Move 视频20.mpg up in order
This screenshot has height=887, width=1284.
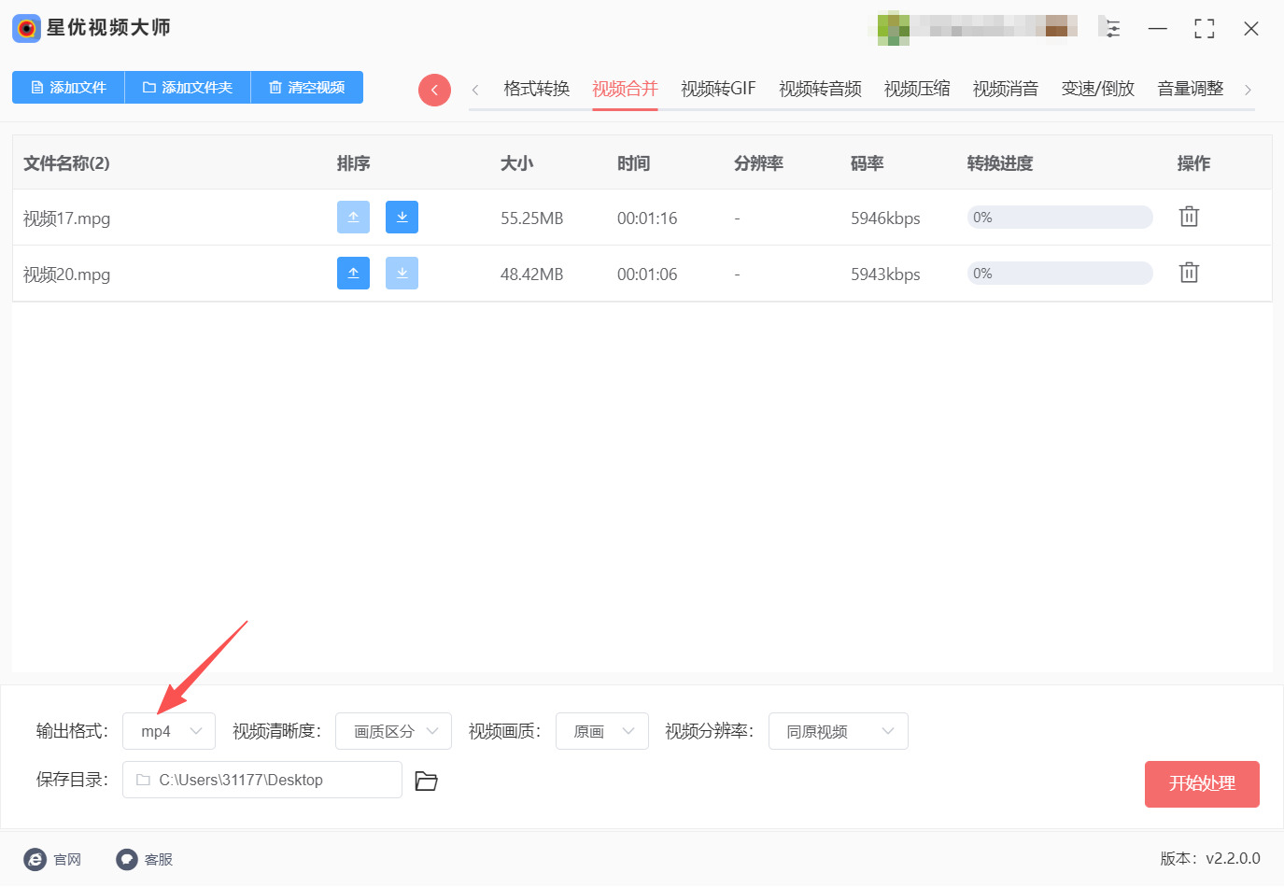353,274
